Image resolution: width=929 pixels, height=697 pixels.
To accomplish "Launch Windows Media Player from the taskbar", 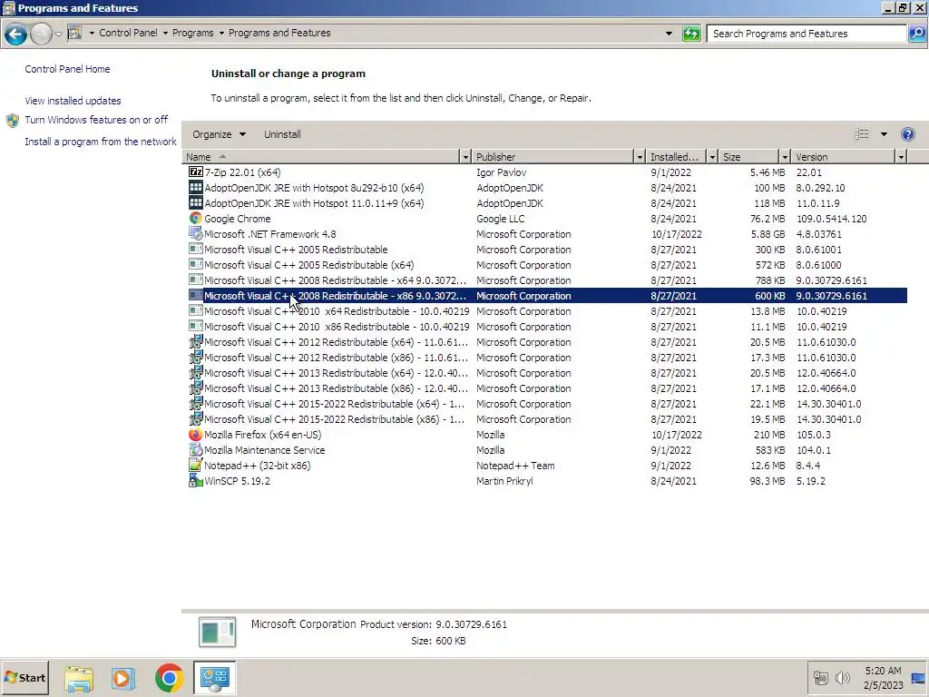I will pyautogui.click(x=123, y=678).
